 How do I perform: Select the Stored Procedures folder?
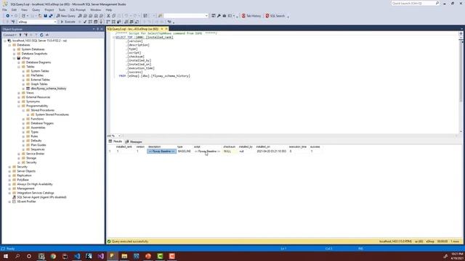coord(42,110)
